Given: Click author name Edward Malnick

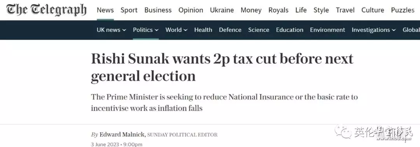Looking at the screenshot, I should pos(122,135).
